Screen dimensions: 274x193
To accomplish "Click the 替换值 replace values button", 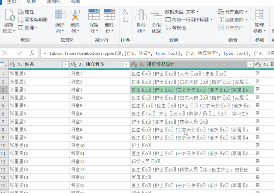I will [x=176, y=27].
